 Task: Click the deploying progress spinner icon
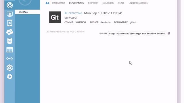coord(66,13)
